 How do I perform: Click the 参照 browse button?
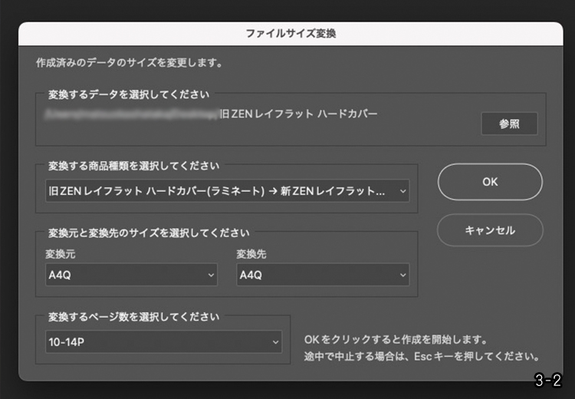pos(509,124)
